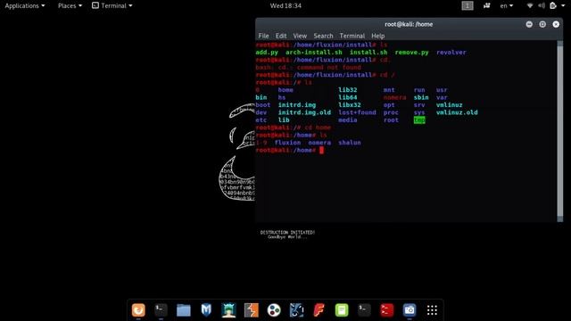Open the green notes app icon in the dock

point(342,310)
